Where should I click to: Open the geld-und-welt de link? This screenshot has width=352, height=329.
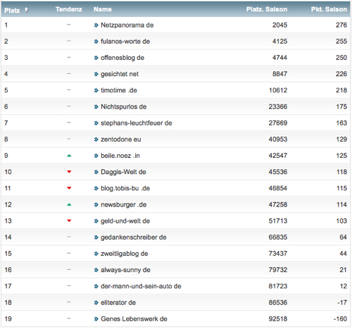(125, 221)
